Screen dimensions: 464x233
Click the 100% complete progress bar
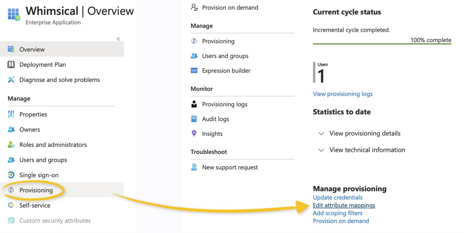coord(382,44)
